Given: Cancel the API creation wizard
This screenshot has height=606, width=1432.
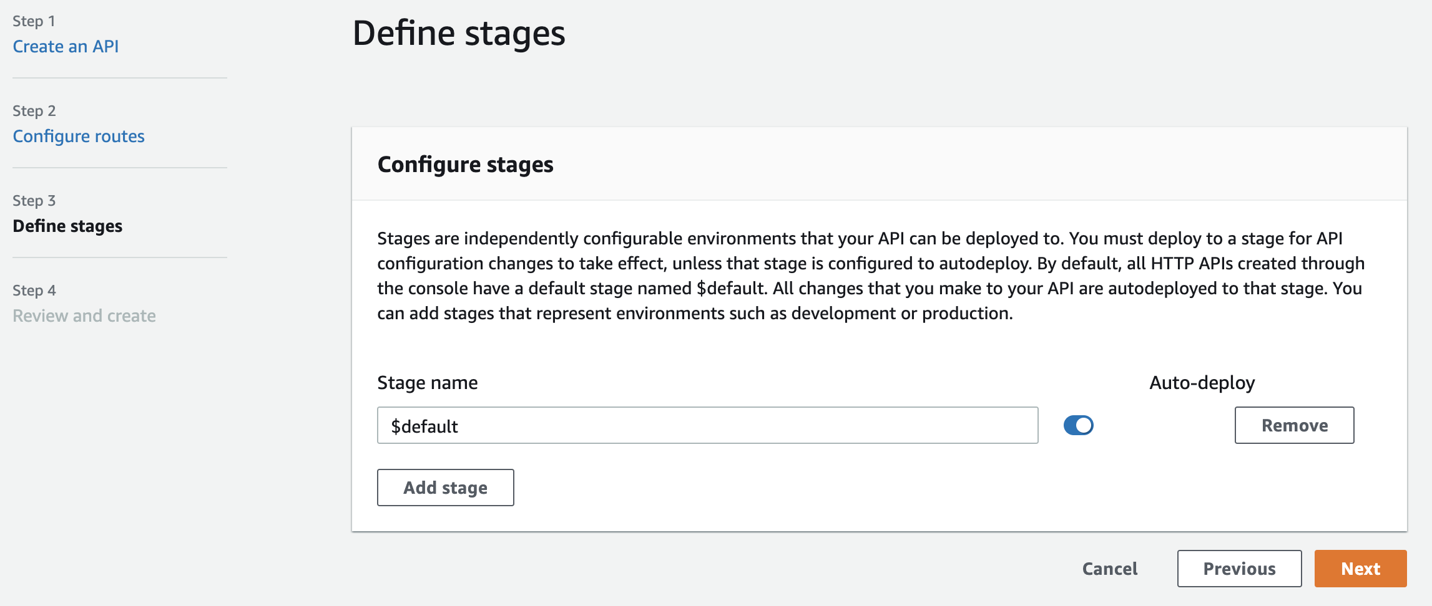Looking at the screenshot, I should tap(1109, 569).
